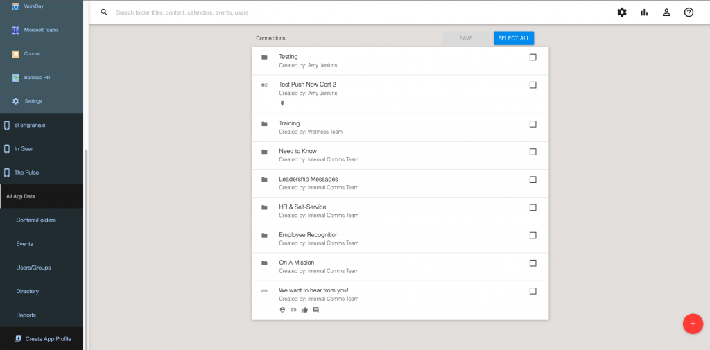Viewport: 710px width, 350px height.
Task: Check the Employee Recognition checkbox
Action: [533, 236]
